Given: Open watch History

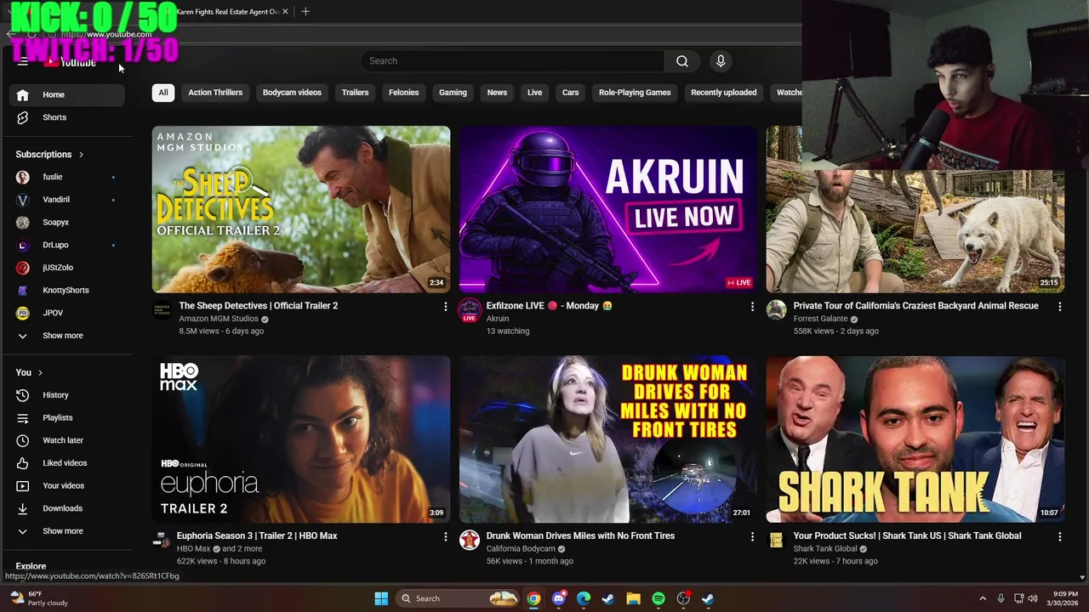Looking at the screenshot, I should (x=67, y=395).
